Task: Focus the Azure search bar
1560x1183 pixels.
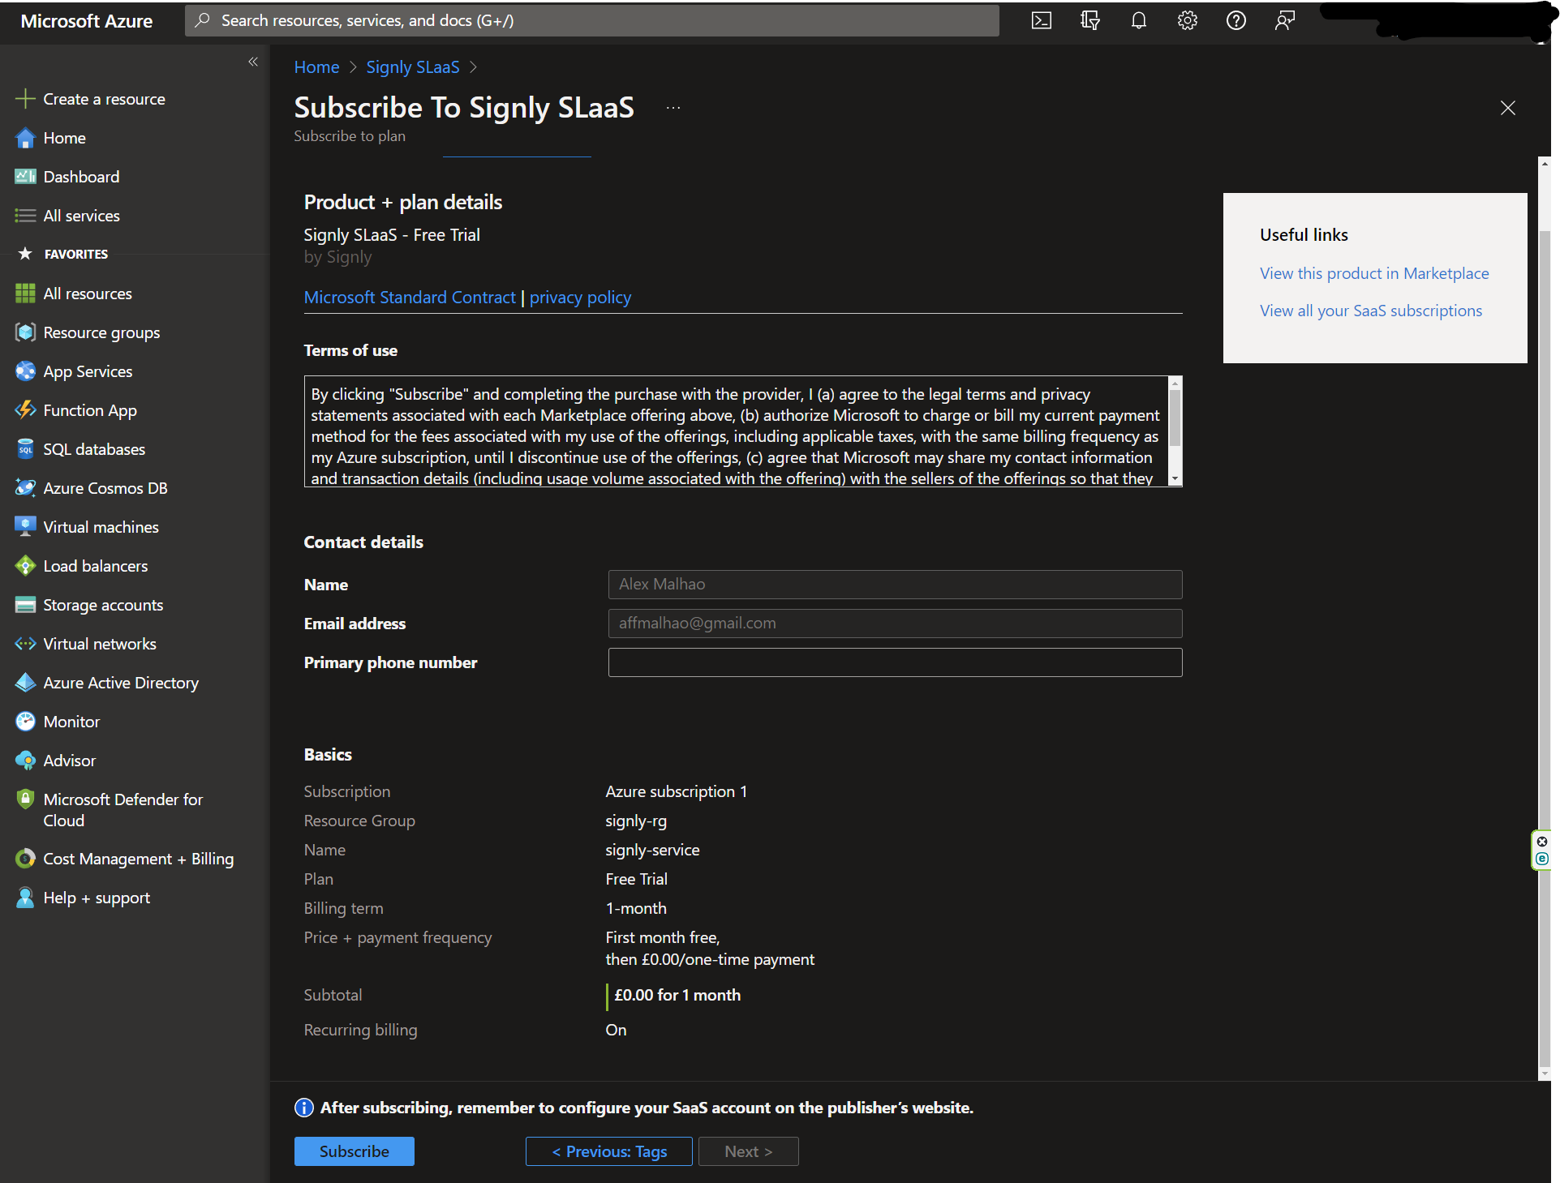Action: pos(592,21)
